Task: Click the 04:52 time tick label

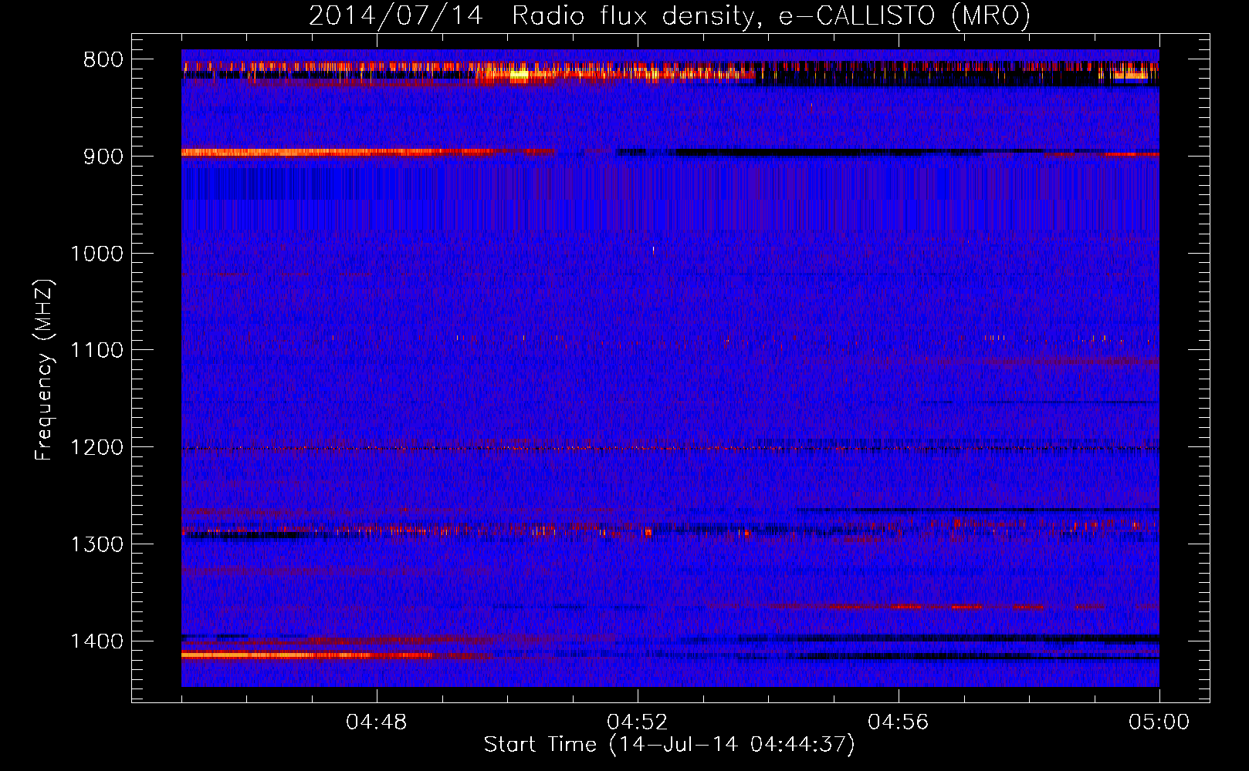Action: 638,722
